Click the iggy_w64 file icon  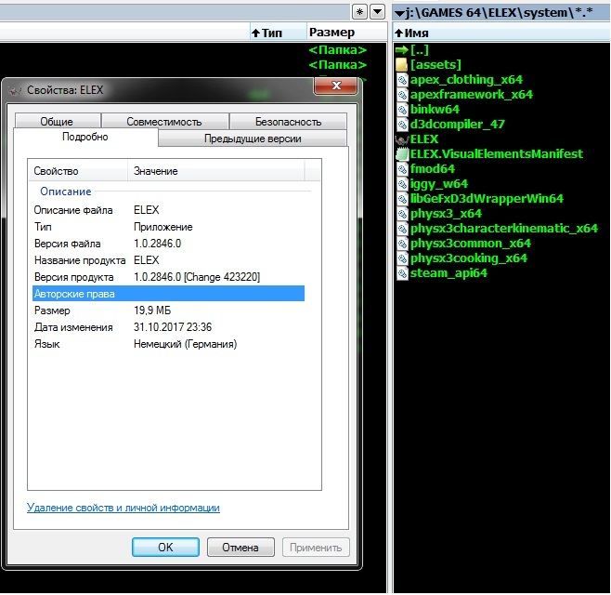pyautogui.click(x=402, y=184)
